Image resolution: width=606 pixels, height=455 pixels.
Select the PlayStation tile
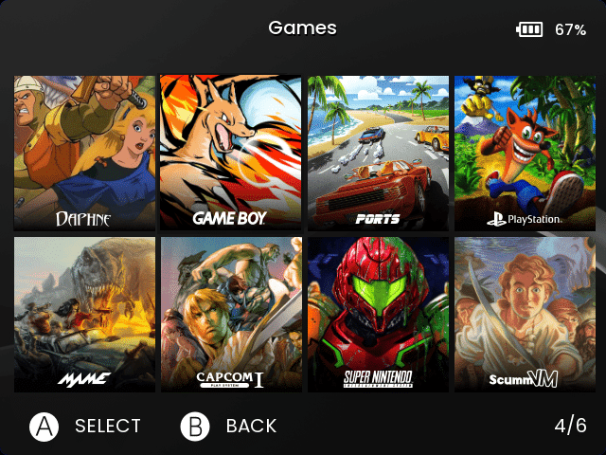click(x=525, y=153)
